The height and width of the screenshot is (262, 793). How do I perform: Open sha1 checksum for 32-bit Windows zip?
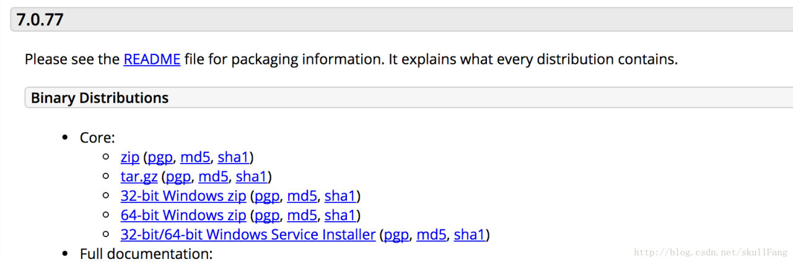pyautogui.click(x=340, y=196)
